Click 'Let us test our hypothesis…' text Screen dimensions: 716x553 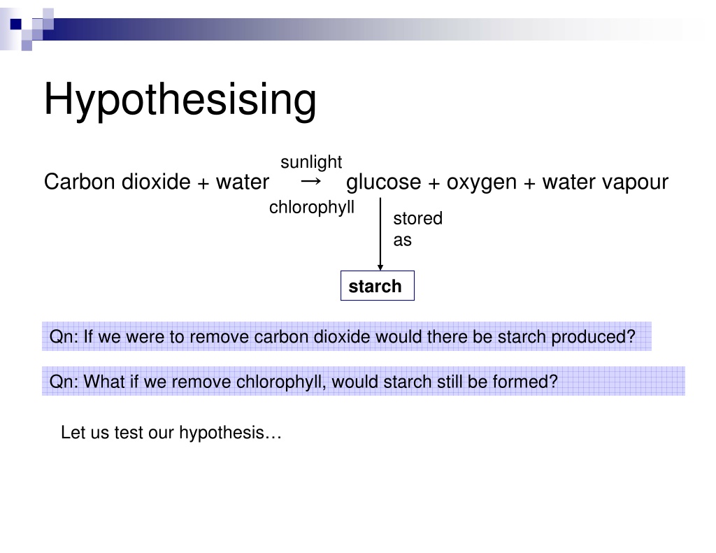point(171,433)
